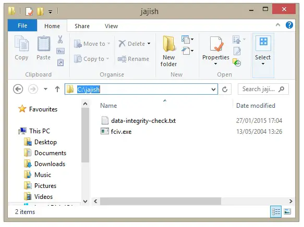Switch to the Home tab

[x=52, y=26]
